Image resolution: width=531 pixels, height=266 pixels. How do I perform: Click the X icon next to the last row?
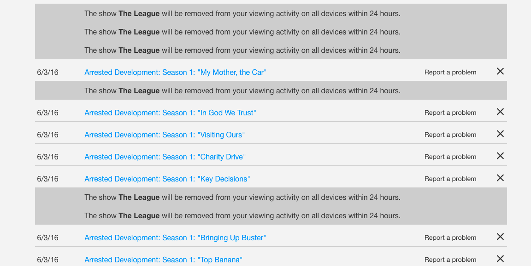(500, 259)
